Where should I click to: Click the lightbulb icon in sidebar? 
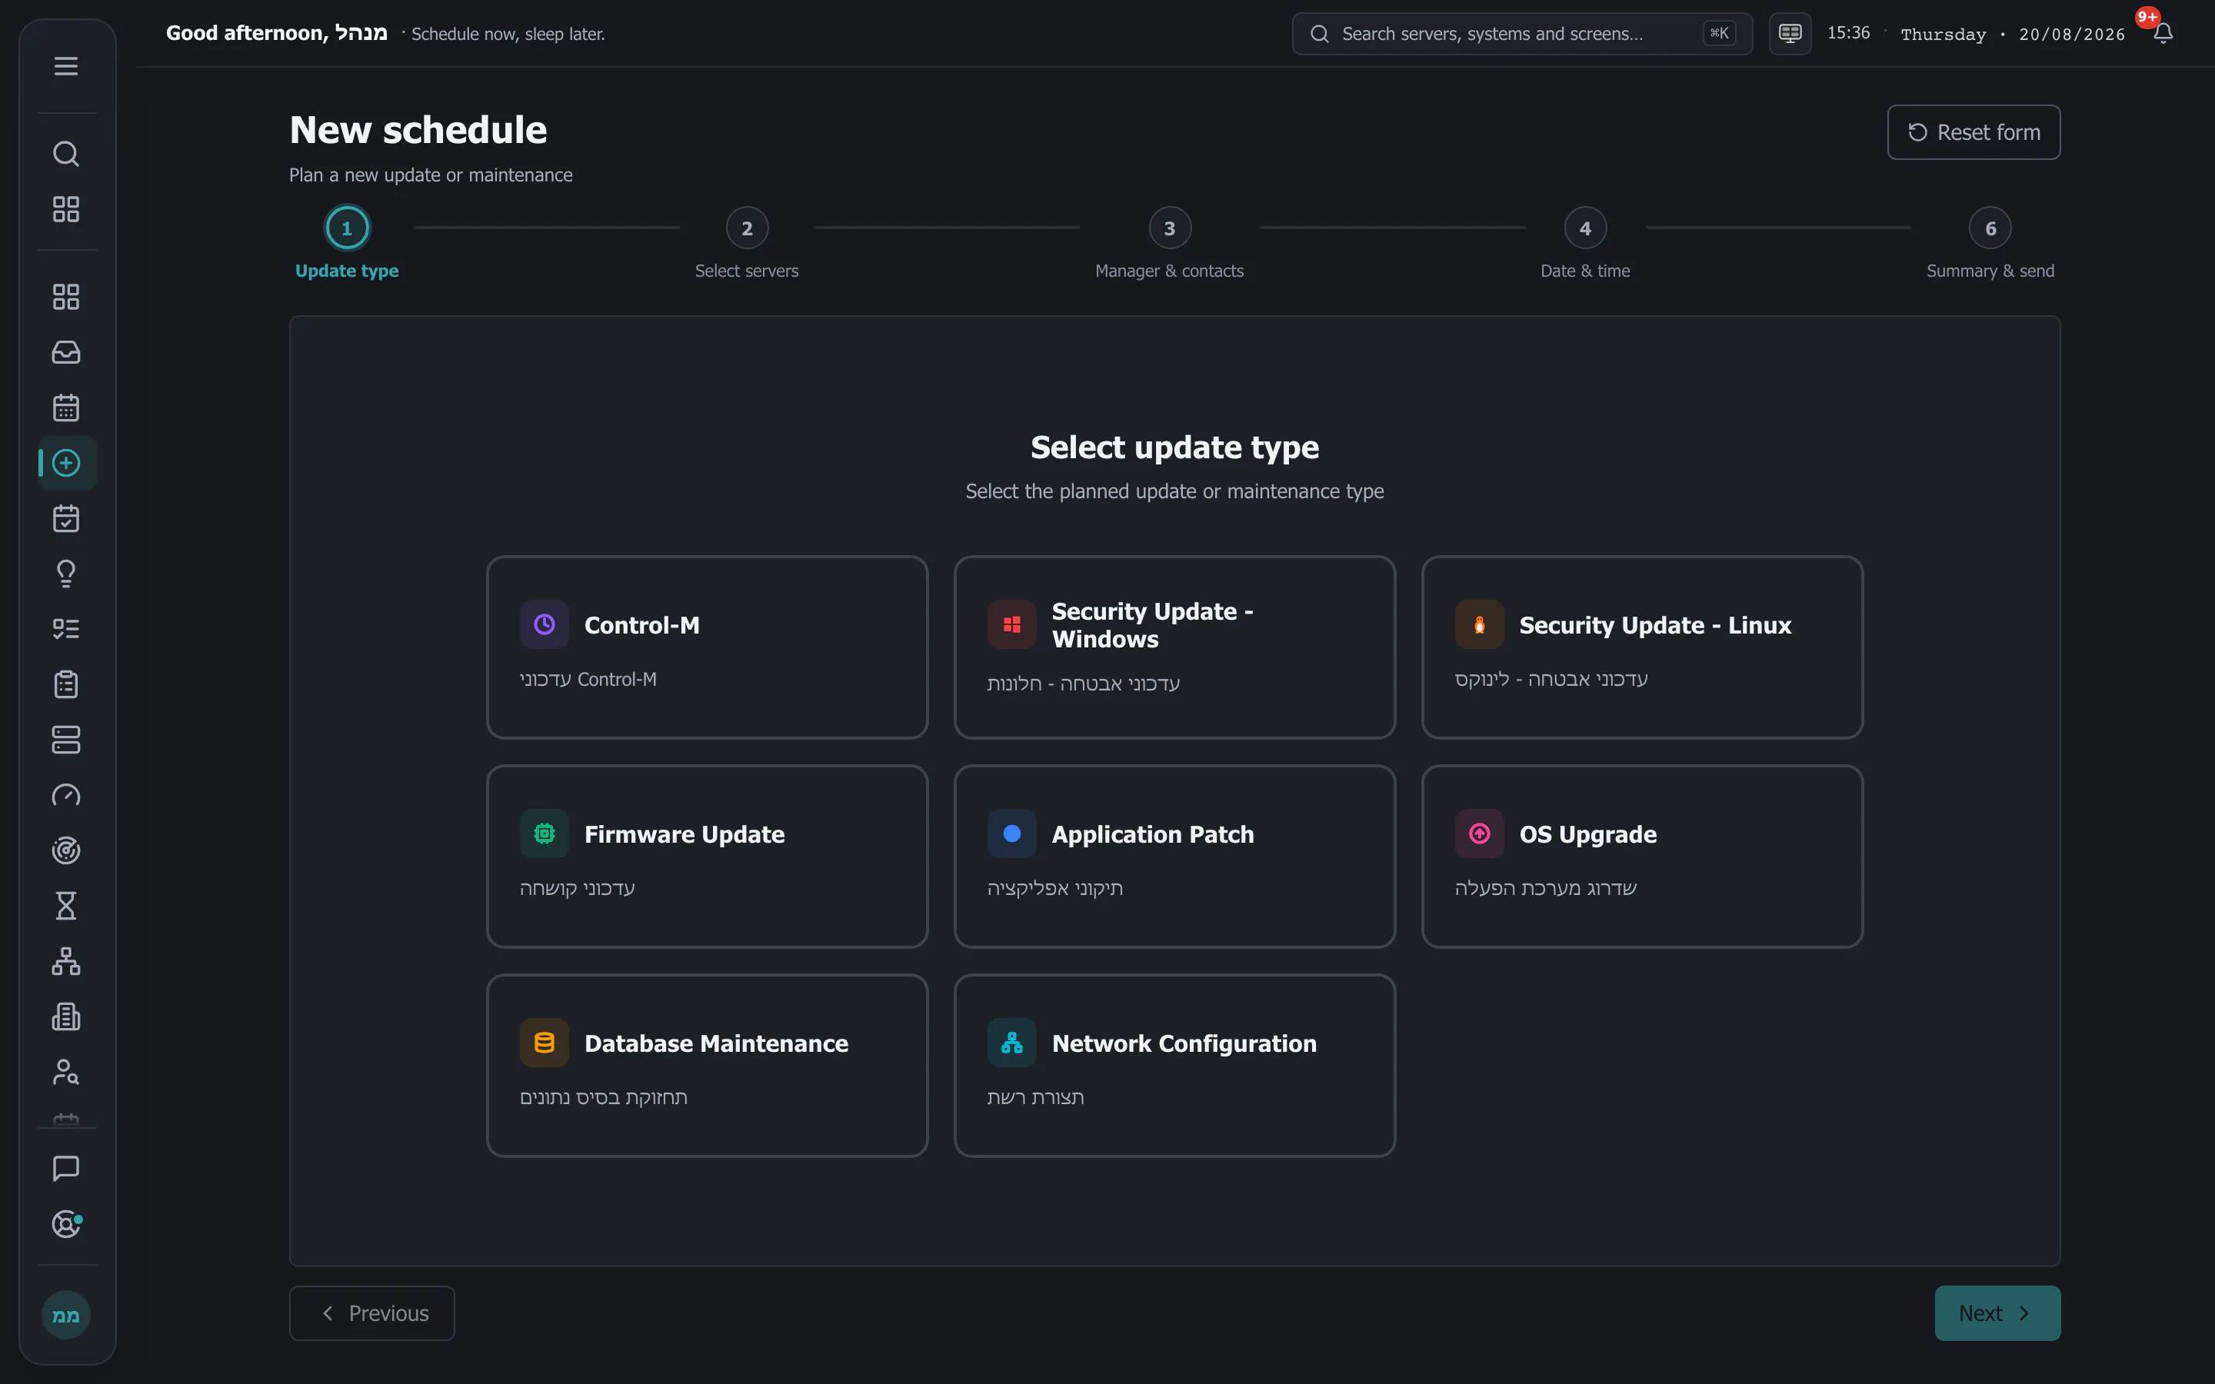click(x=66, y=574)
